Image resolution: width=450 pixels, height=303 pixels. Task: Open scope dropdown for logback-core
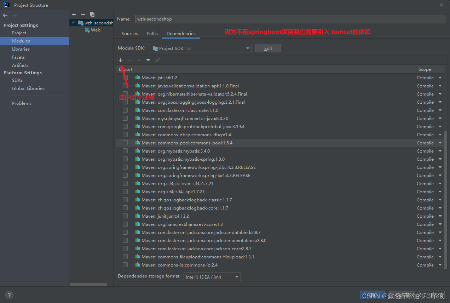pos(440,208)
